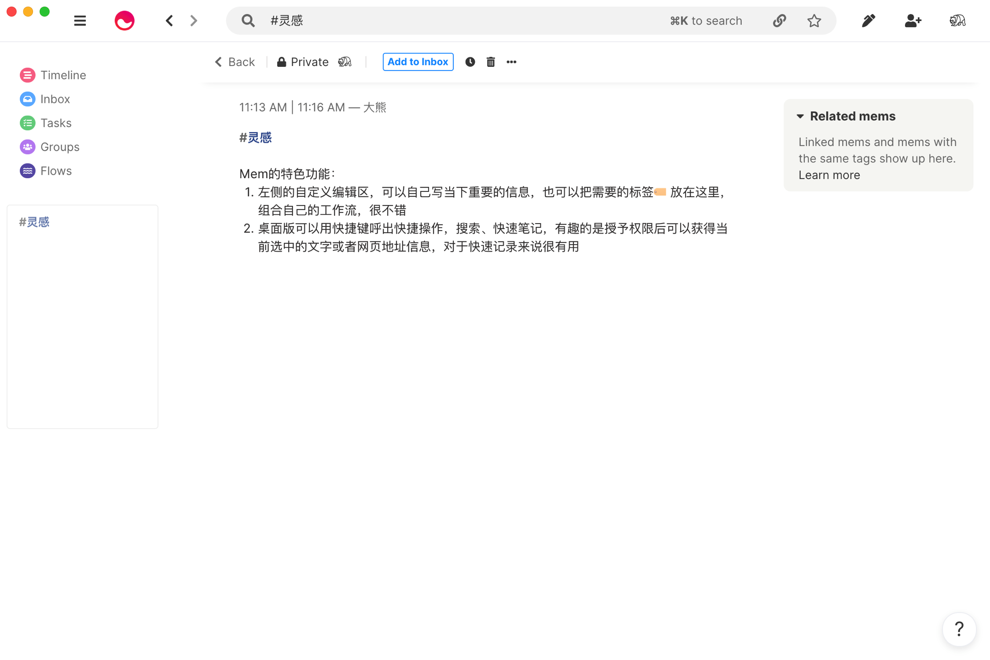Star this search with the star icon
This screenshot has height=660, width=990.
pos(814,21)
